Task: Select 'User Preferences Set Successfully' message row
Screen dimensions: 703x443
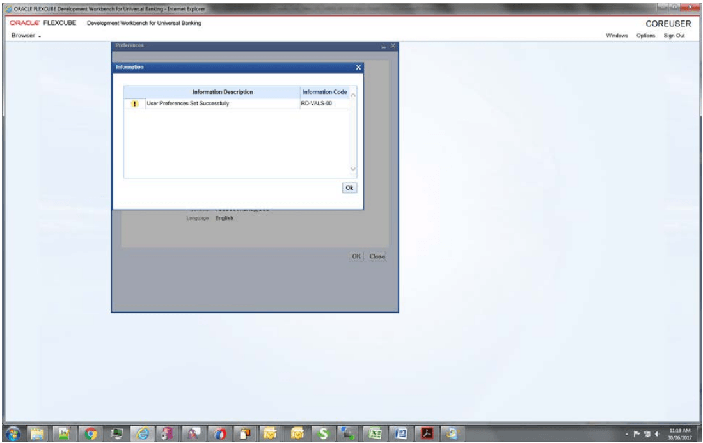Action: tap(236, 104)
